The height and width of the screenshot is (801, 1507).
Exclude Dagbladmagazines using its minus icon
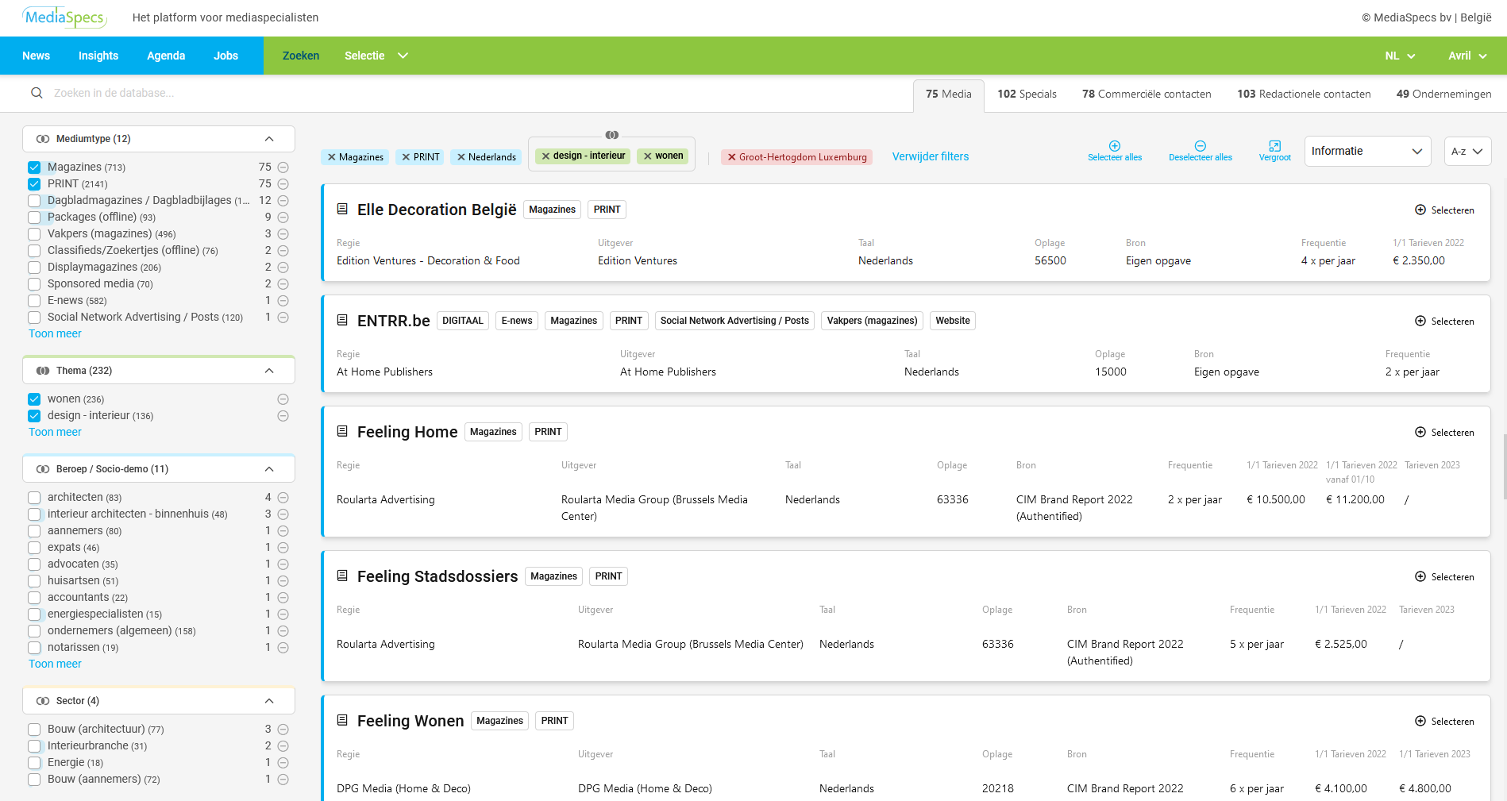[x=283, y=201]
